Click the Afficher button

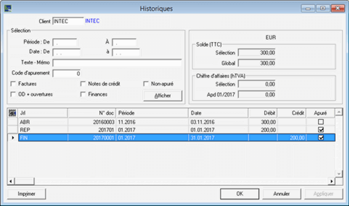[163, 96]
